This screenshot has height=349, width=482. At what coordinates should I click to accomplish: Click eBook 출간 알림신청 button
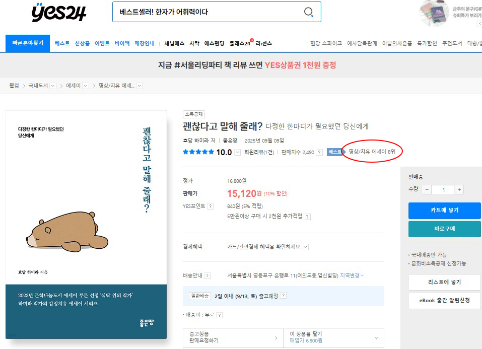point(445,301)
